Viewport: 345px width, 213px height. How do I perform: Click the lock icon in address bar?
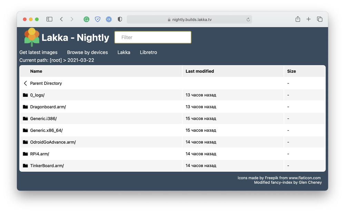(169, 20)
